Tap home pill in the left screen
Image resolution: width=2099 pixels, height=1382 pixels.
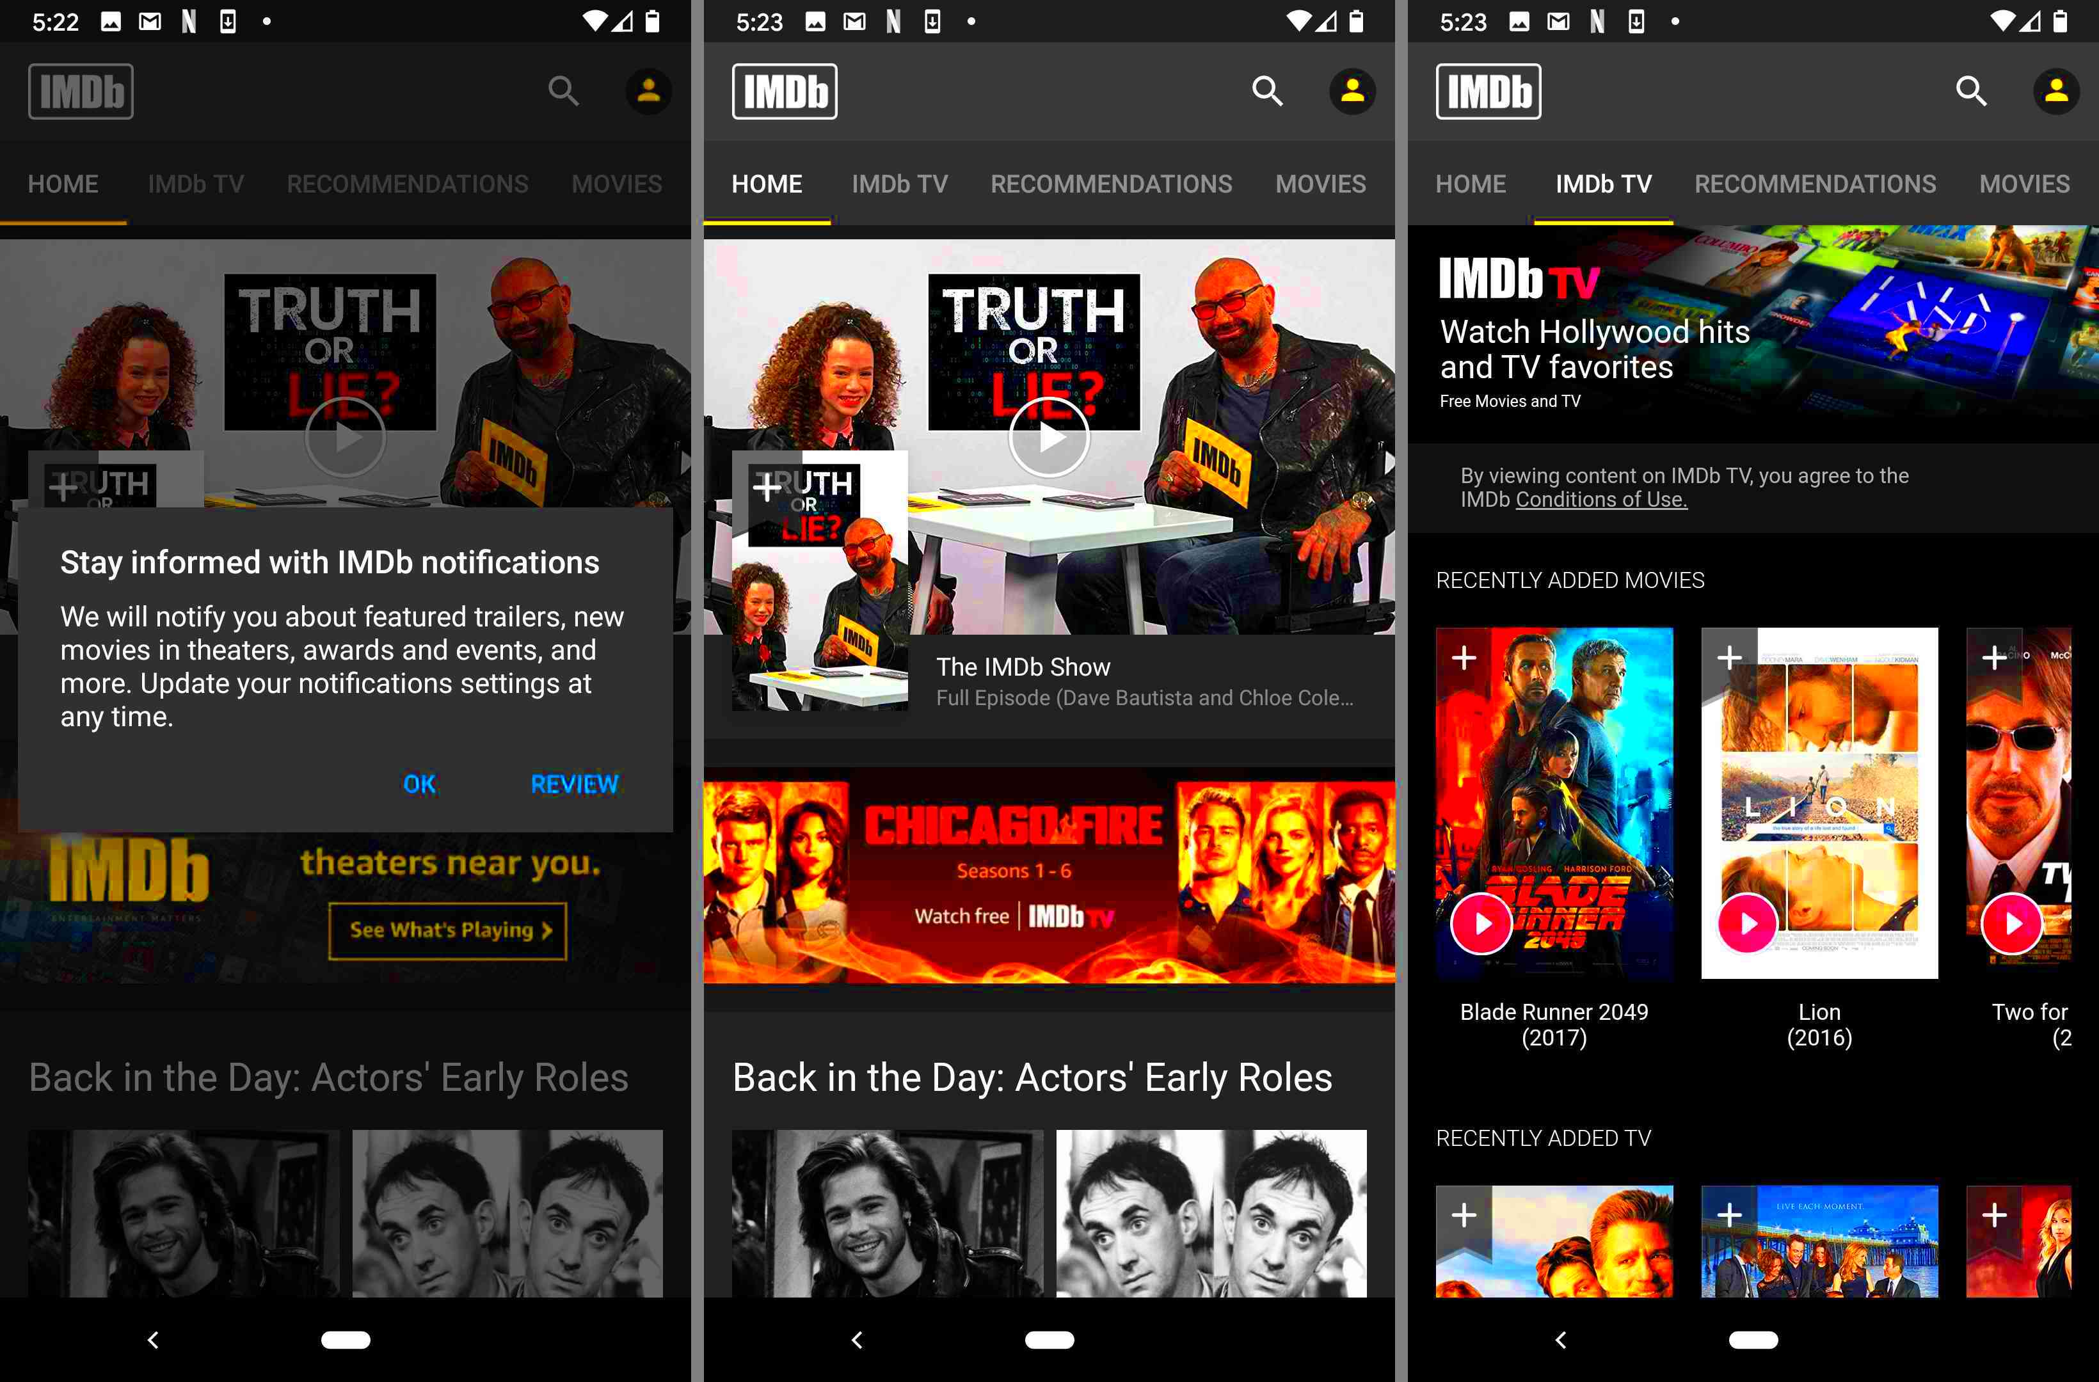coord(345,1340)
